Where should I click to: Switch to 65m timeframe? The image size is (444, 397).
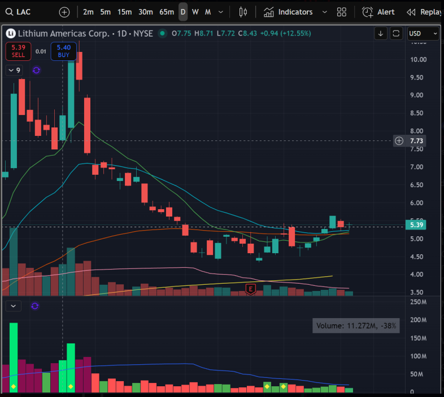(x=167, y=12)
